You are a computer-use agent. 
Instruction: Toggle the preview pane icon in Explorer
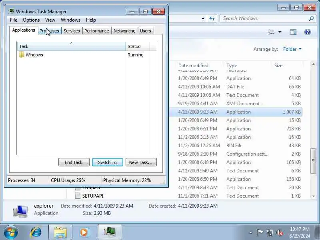pyautogui.click(x=293, y=32)
